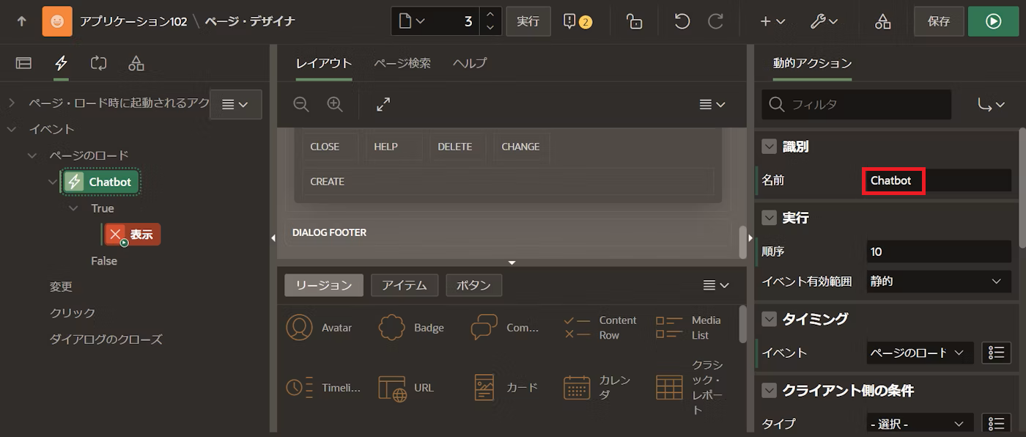The width and height of the screenshot is (1026, 437).
Task: Select the Dialog Closed event in tree
Action: [106, 339]
